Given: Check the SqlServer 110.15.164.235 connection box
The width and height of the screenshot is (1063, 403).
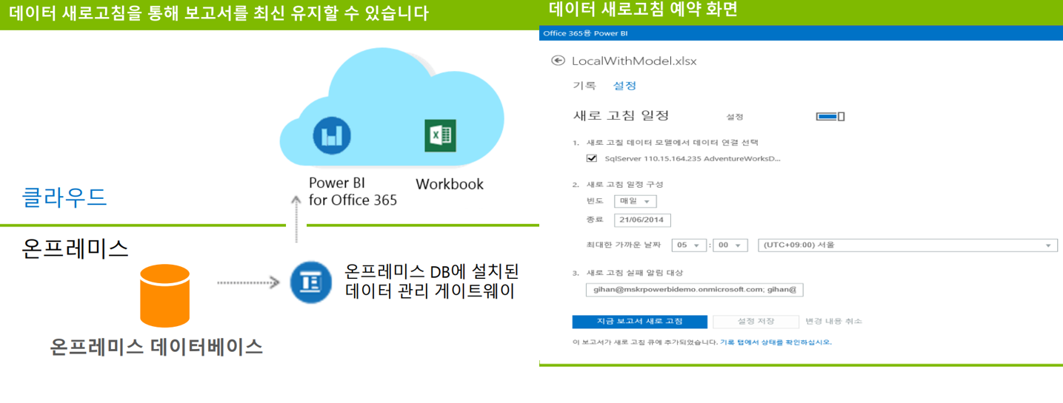Looking at the screenshot, I should pos(591,158).
